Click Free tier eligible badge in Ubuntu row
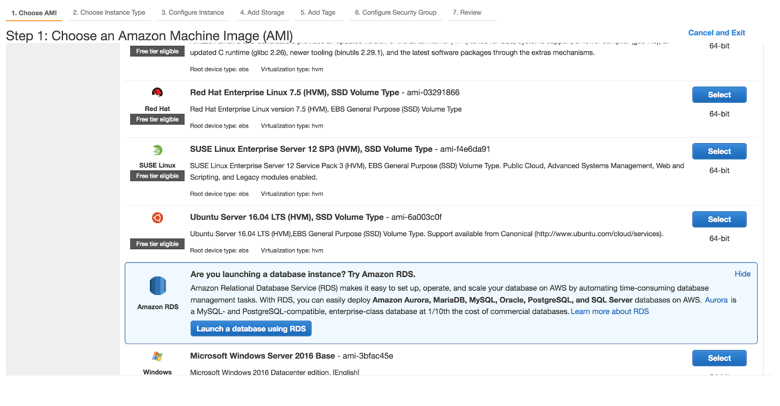Image resolution: width=780 pixels, height=406 pixels. point(157,244)
